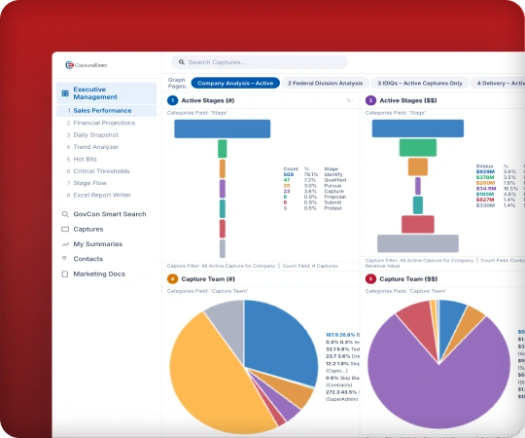This screenshot has height=438, width=525.
Task: Select Sales Performance in sidebar
Action: [107, 111]
